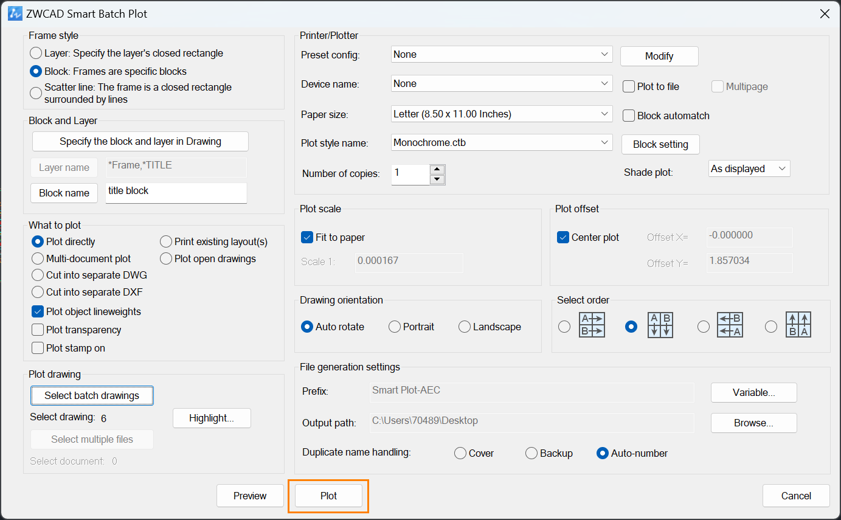Open the Shade plot dropdown
The width and height of the screenshot is (841, 520).
pos(749,168)
